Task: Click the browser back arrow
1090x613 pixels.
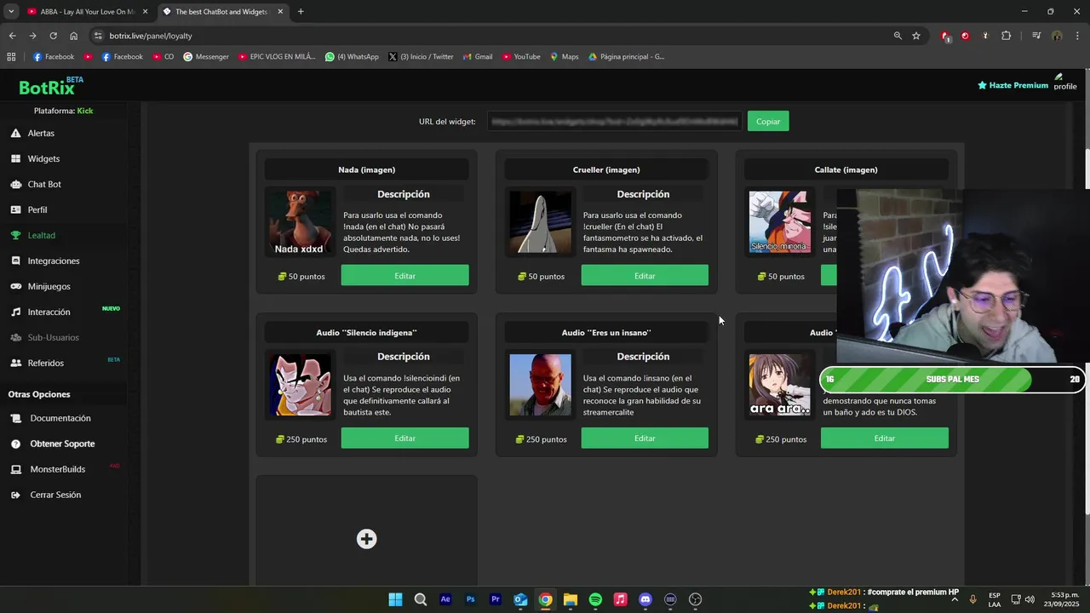Action: pos(12,36)
